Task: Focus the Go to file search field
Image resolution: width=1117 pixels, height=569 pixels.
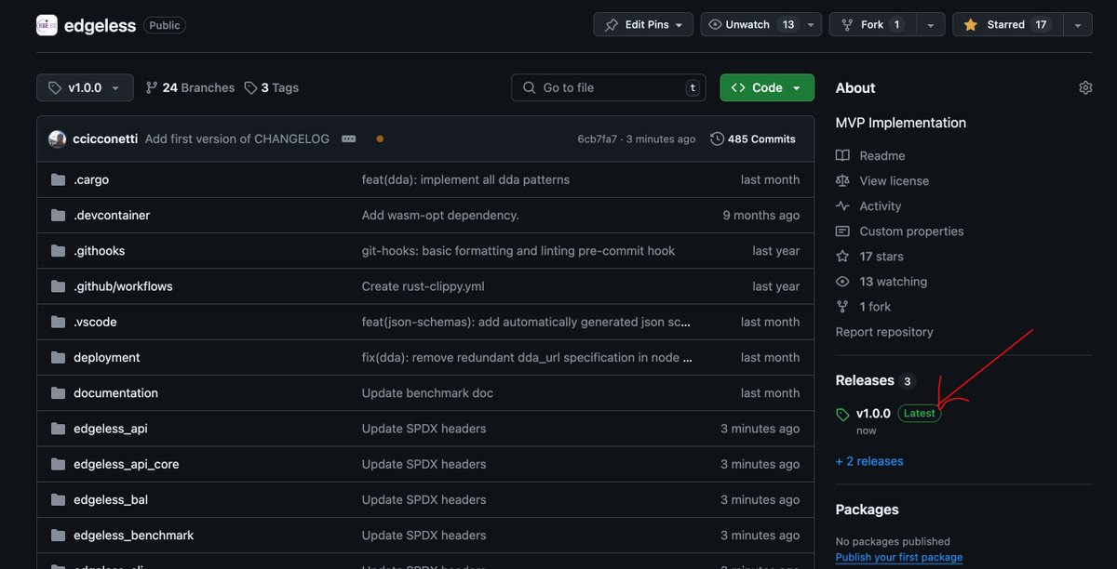Action: pyautogui.click(x=608, y=87)
